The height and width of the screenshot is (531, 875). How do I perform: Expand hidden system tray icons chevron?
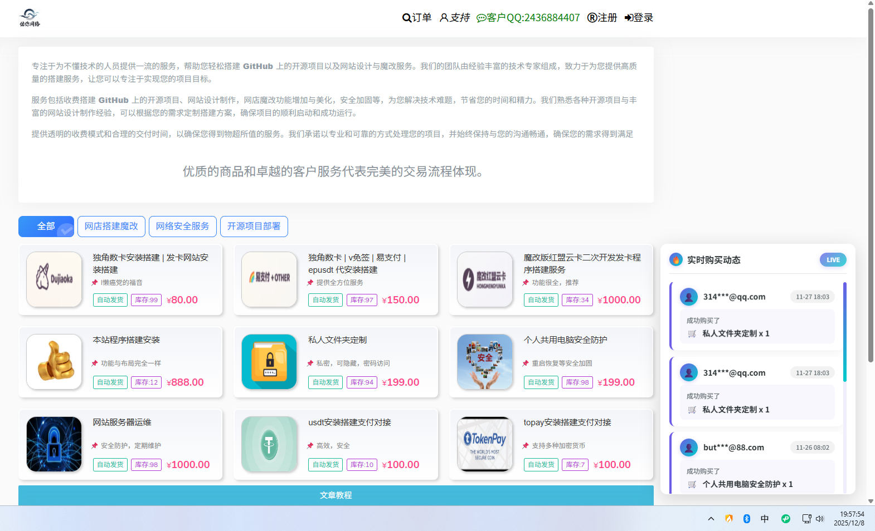click(x=711, y=519)
